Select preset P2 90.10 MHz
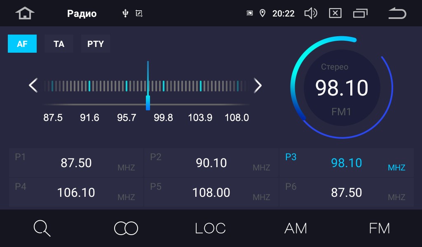This screenshot has height=247, width=422. point(211,163)
